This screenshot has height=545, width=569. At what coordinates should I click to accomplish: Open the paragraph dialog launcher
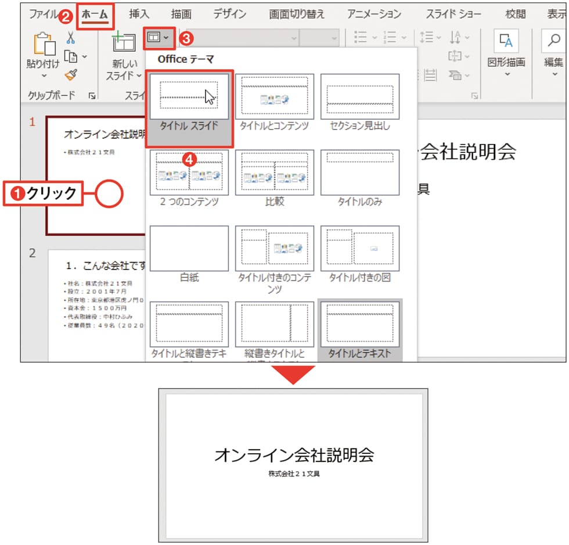(x=475, y=95)
